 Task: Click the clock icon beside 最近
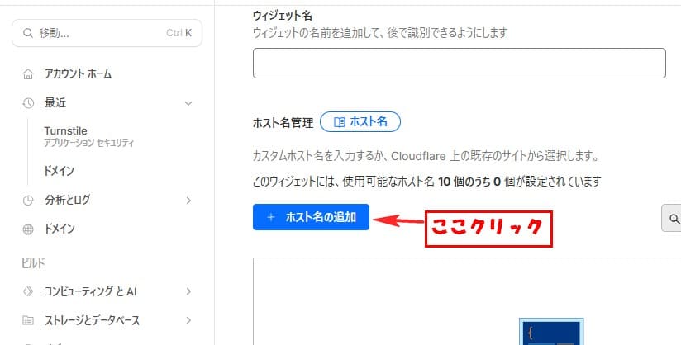click(28, 103)
